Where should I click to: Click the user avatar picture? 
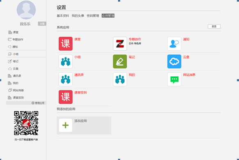click(x=26, y=10)
